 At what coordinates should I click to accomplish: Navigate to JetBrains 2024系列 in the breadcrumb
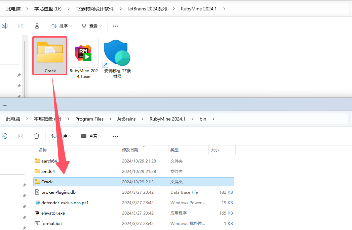(147, 9)
